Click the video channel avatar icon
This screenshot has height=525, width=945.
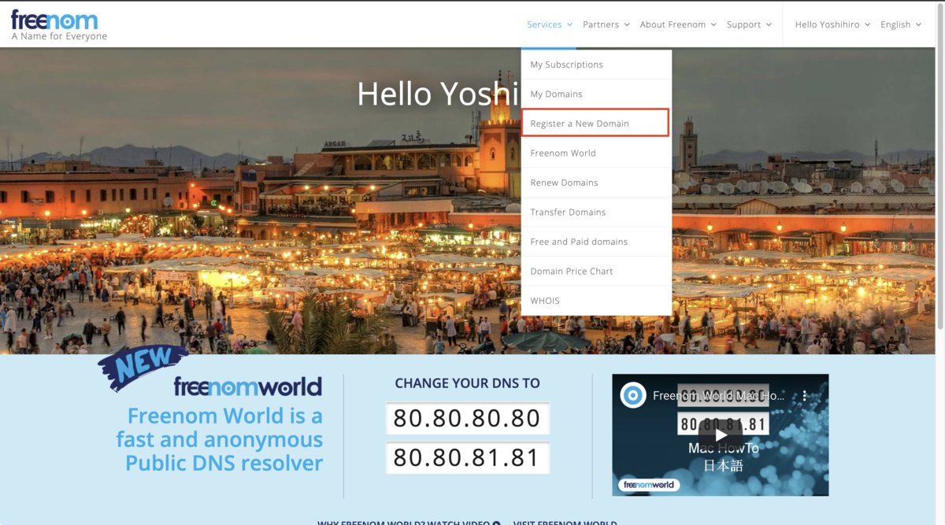632,395
